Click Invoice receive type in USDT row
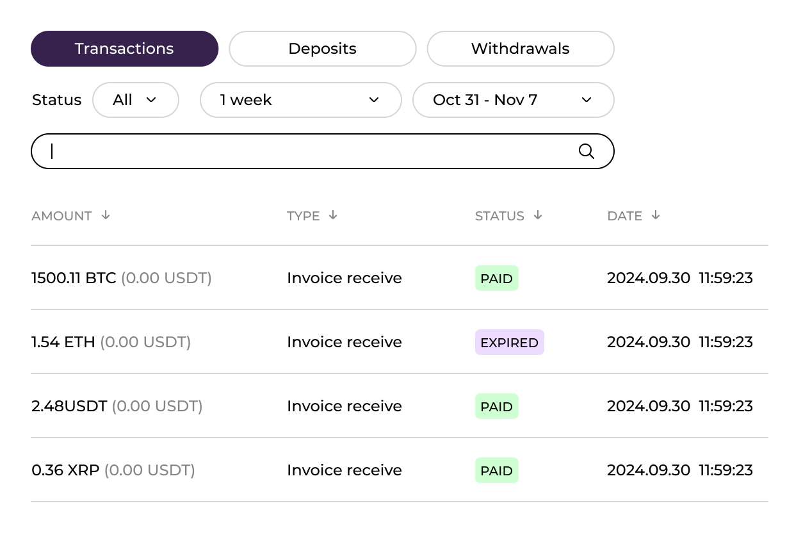 (x=344, y=406)
